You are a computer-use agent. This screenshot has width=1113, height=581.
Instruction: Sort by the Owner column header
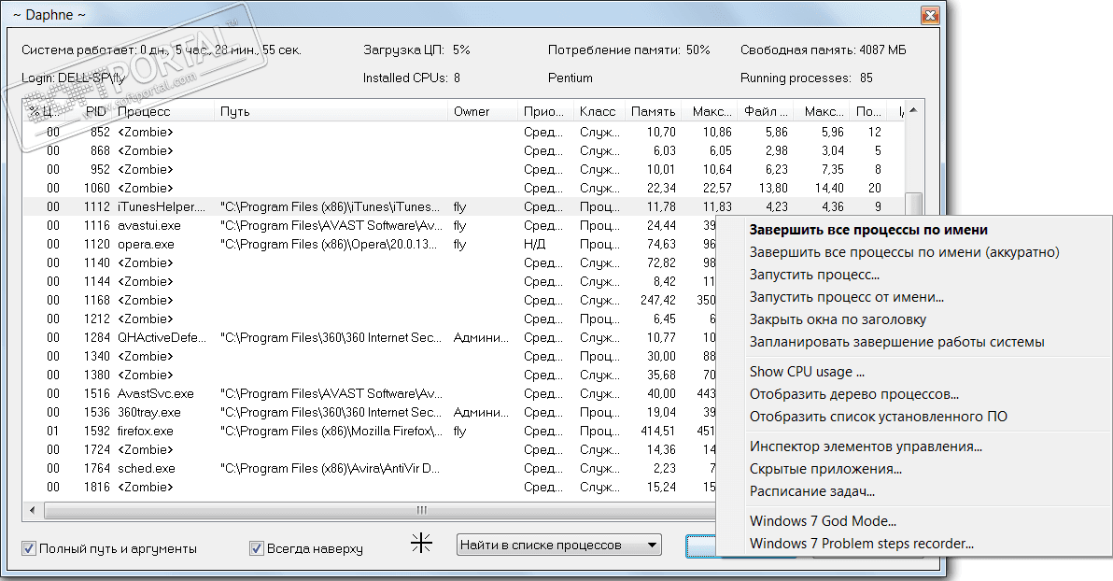(x=483, y=111)
